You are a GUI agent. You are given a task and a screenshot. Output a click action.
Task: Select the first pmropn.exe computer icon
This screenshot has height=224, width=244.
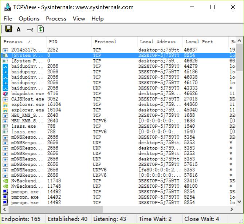[x=5, y=192]
